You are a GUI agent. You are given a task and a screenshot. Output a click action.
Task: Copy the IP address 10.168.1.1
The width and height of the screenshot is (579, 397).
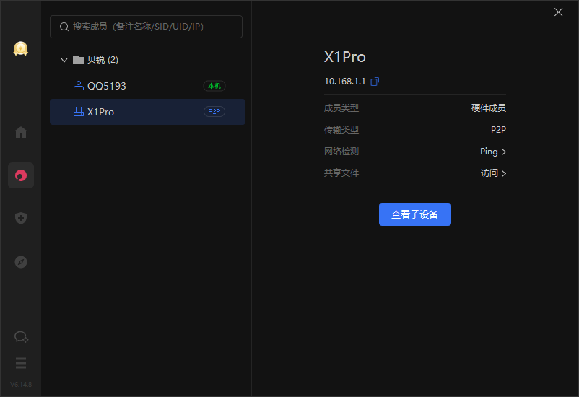(x=375, y=82)
